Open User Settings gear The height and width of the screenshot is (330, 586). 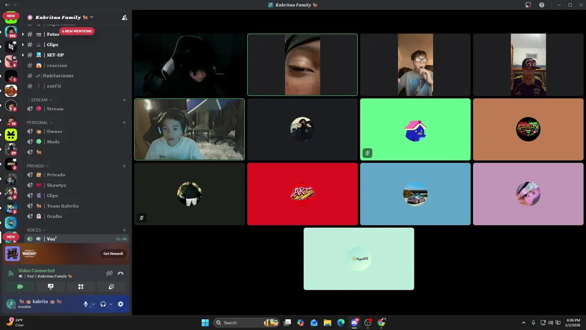pyautogui.click(x=120, y=304)
